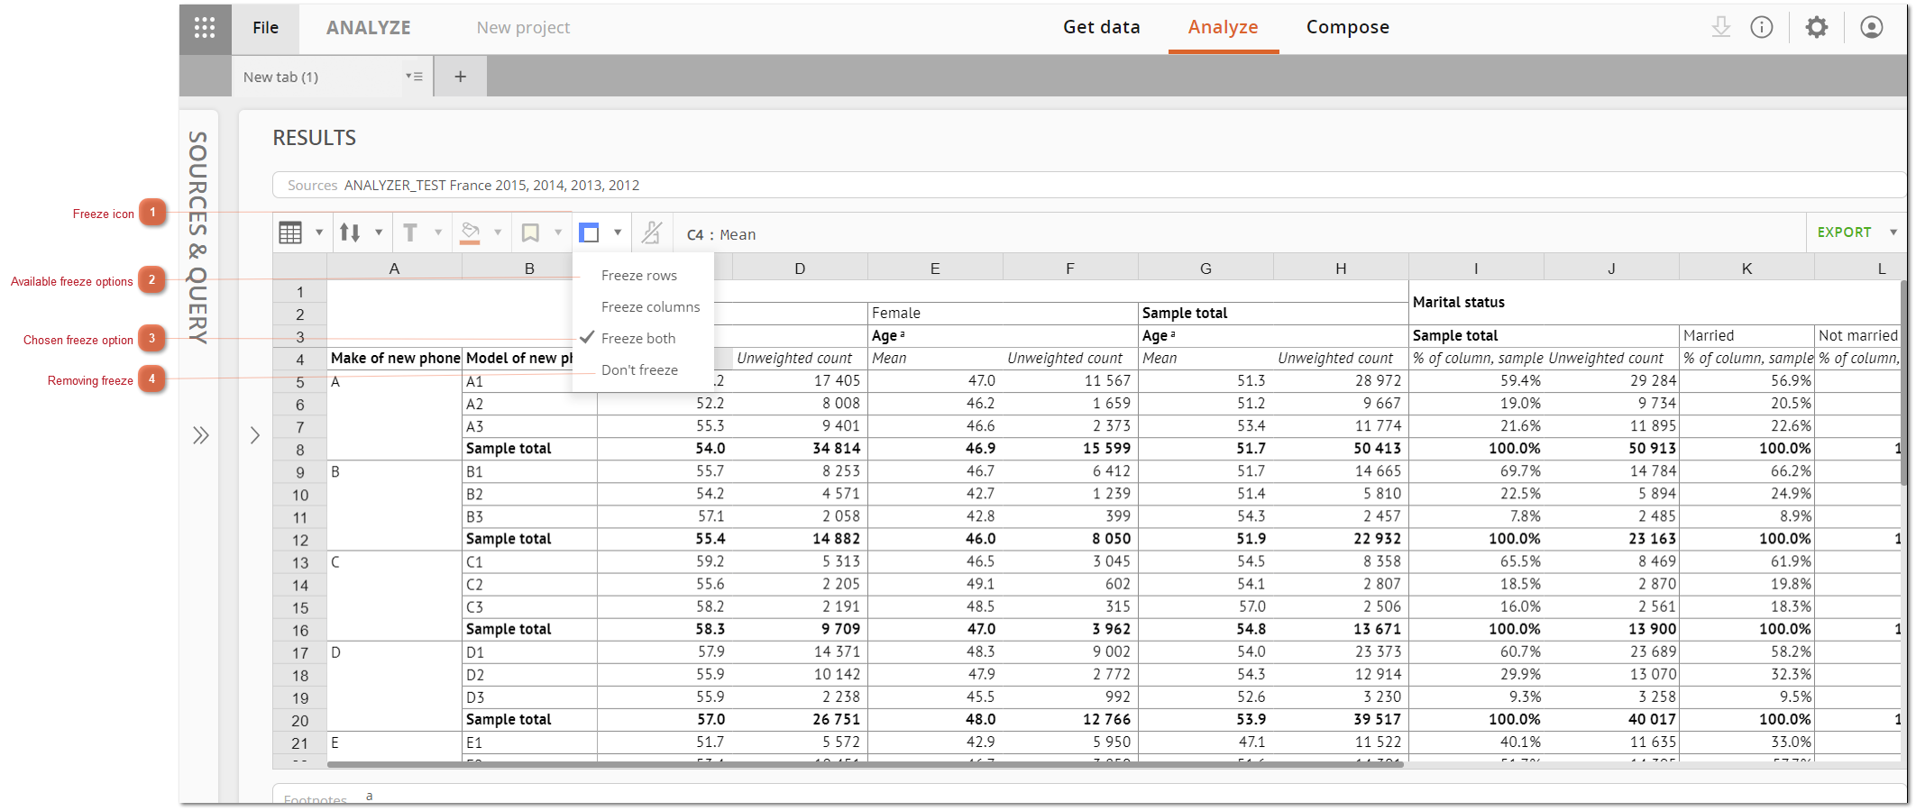Add a new tab with plus button
The image size is (1916, 811).
point(461,77)
